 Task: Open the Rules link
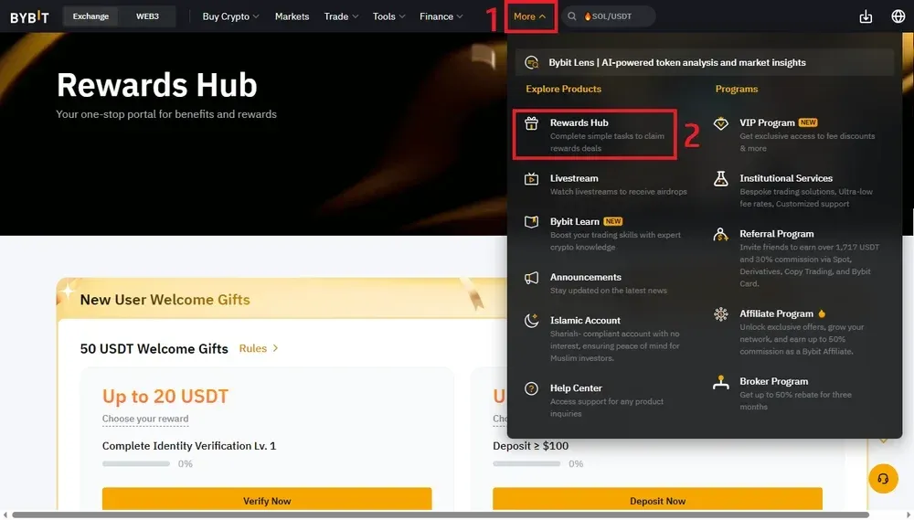tap(253, 348)
